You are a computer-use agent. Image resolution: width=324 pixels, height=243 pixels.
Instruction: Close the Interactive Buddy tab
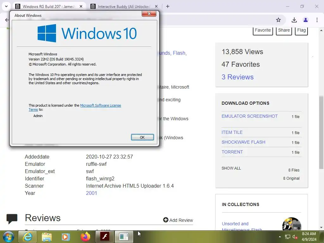[156, 6]
